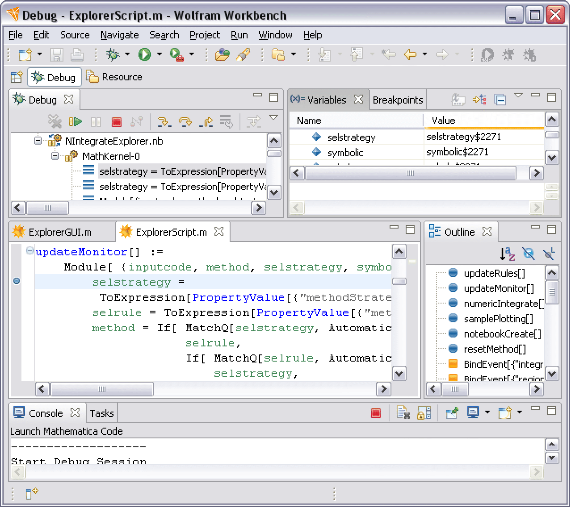Select the second selstrategy stack frame

[x=182, y=186]
